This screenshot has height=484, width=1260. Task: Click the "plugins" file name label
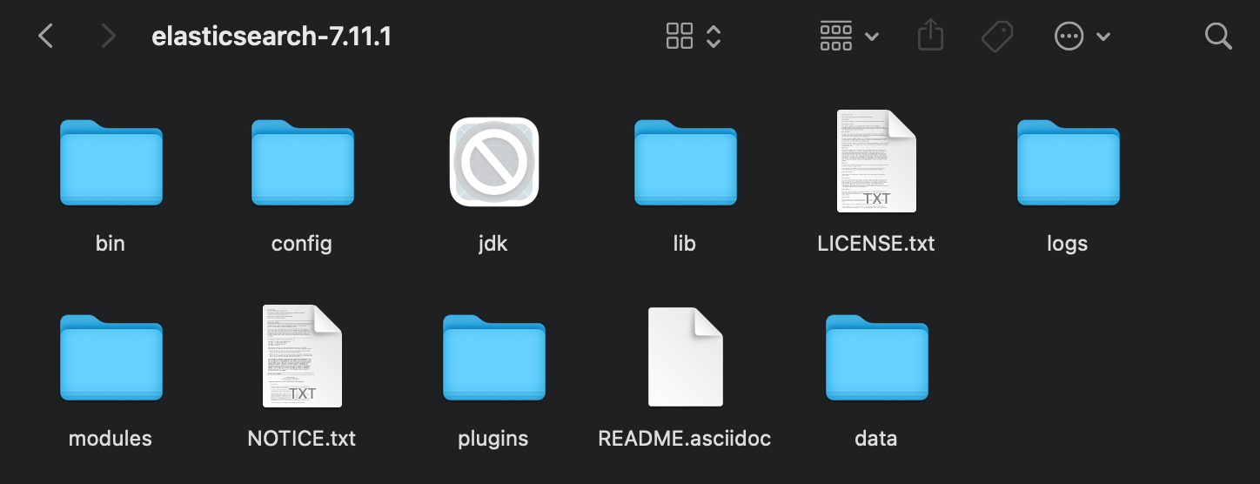[493, 439]
